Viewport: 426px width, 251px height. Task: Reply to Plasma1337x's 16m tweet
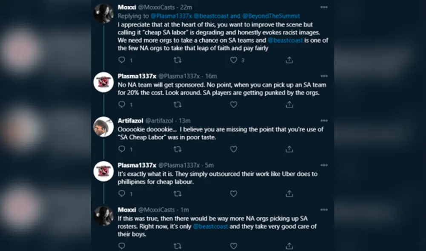[122, 104]
